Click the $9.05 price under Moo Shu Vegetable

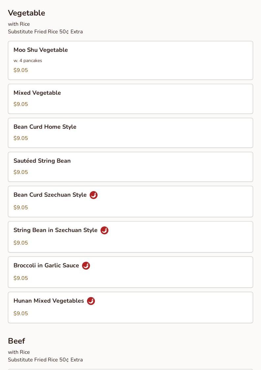pyautogui.click(x=21, y=70)
